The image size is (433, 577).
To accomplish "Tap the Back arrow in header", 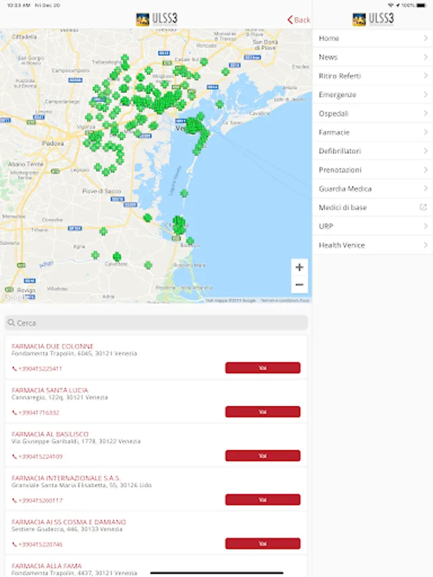I will tap(298, 19).
